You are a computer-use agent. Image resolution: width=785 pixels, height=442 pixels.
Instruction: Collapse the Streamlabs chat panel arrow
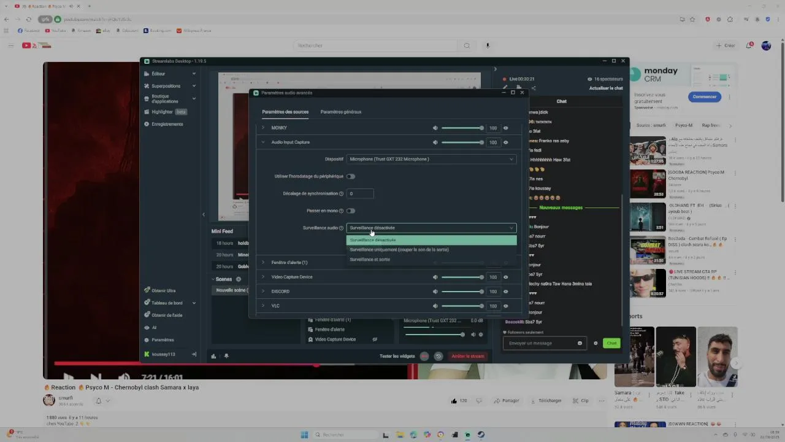click(x=495, y=69)
